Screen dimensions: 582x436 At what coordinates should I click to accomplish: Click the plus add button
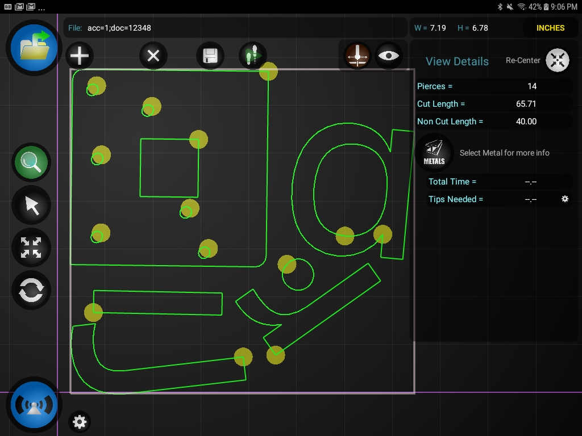click(80, 56)
